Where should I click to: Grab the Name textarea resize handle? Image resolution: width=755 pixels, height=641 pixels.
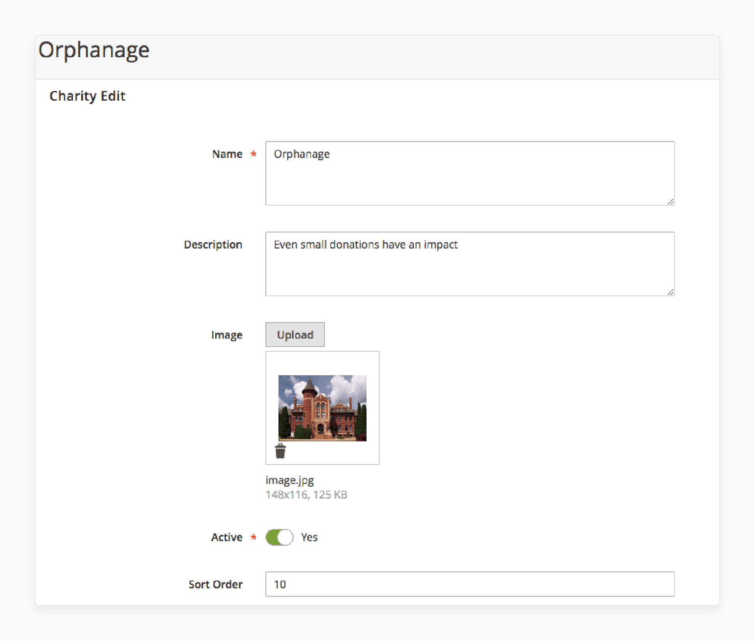670,202
